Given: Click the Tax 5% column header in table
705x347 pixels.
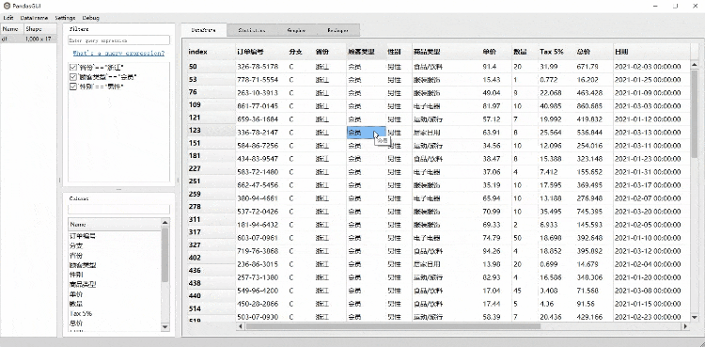Looking at the screenshot, I should 556,52.
